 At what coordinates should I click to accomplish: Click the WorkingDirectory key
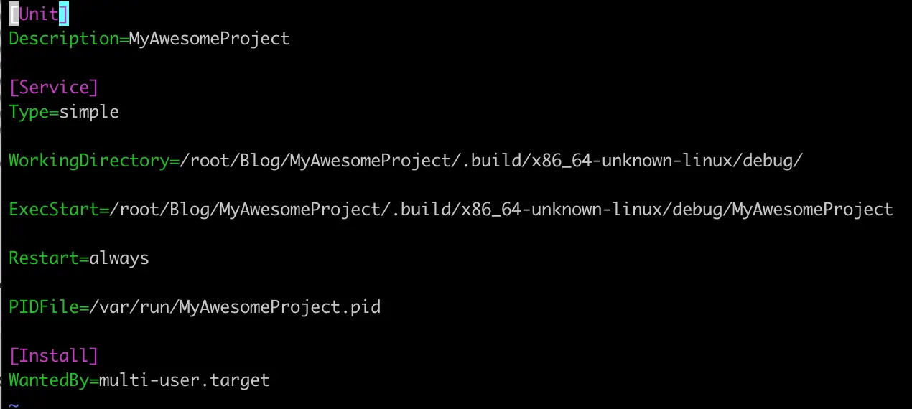coord(89,161)
